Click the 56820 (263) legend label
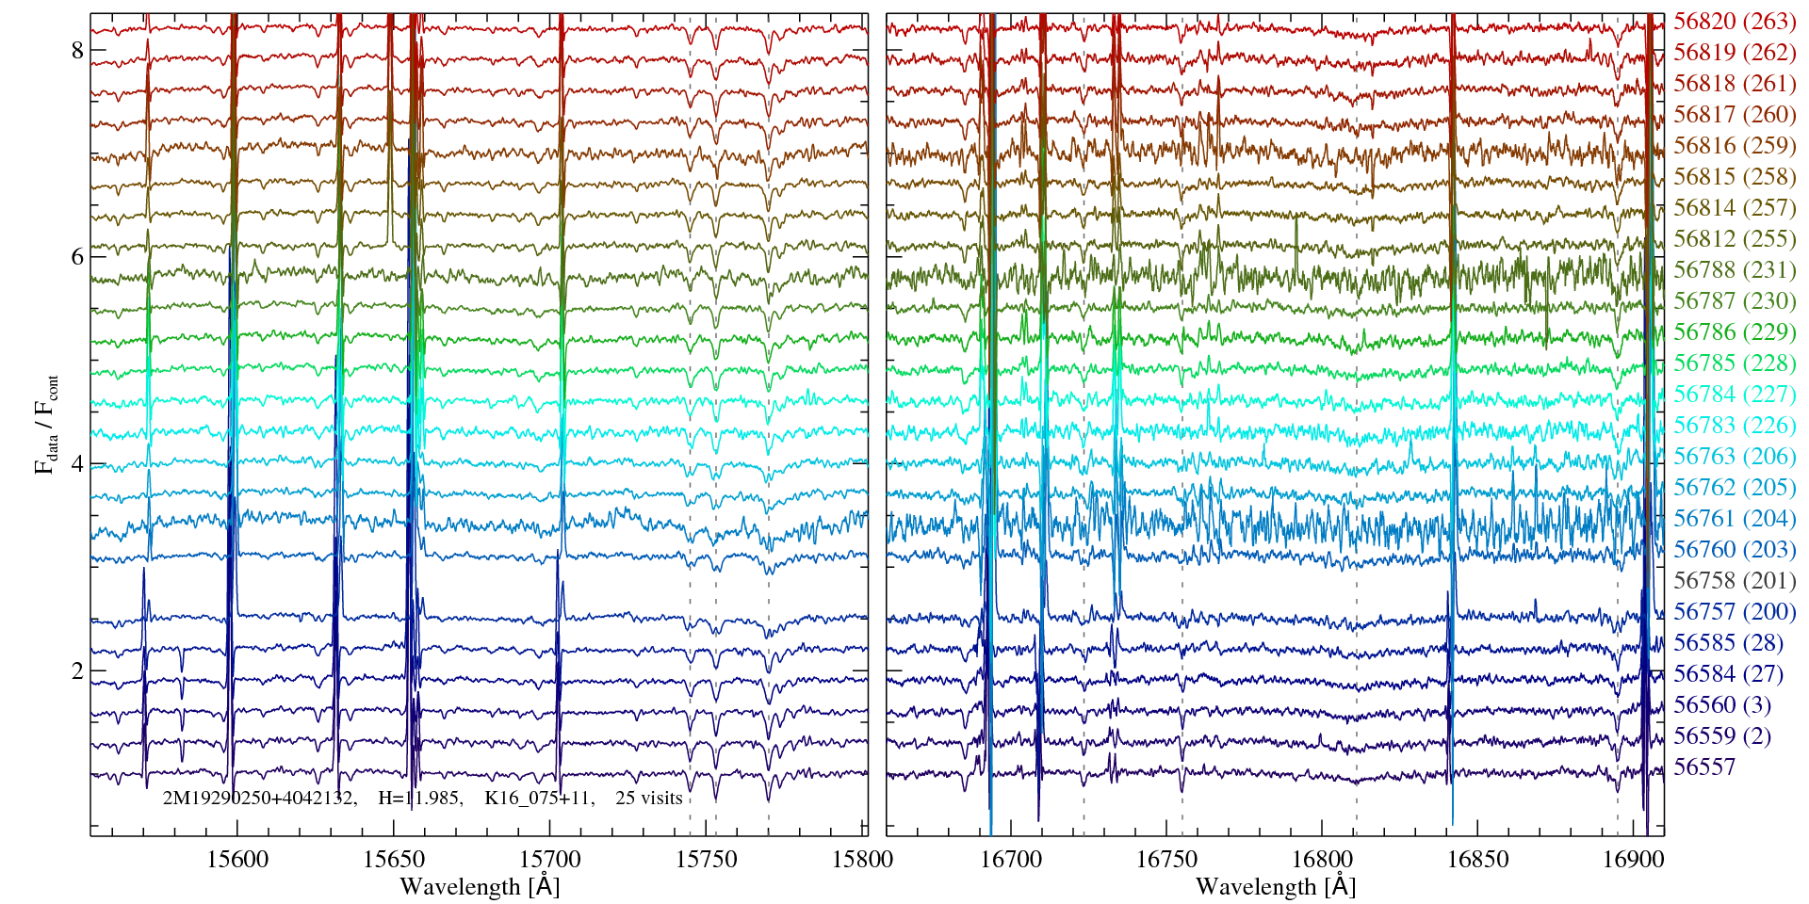 [1734, 22]
